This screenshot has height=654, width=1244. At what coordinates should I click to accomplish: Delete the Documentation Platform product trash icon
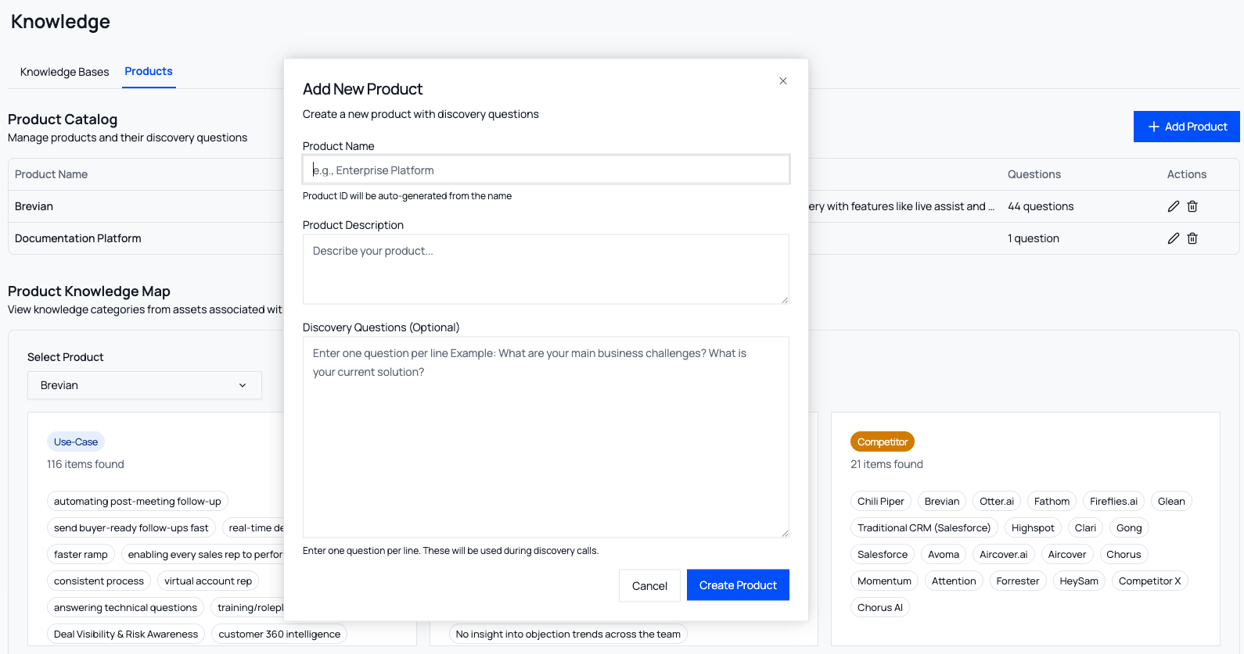tap(1192, 238)
